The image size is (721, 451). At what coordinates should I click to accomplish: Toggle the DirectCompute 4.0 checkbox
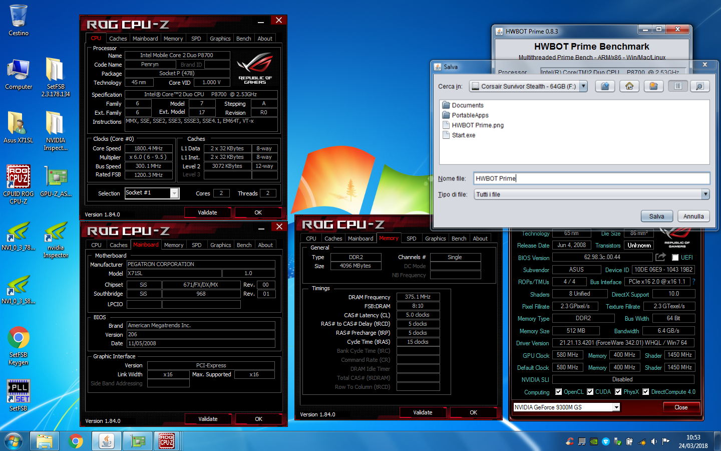pos(645,392)
